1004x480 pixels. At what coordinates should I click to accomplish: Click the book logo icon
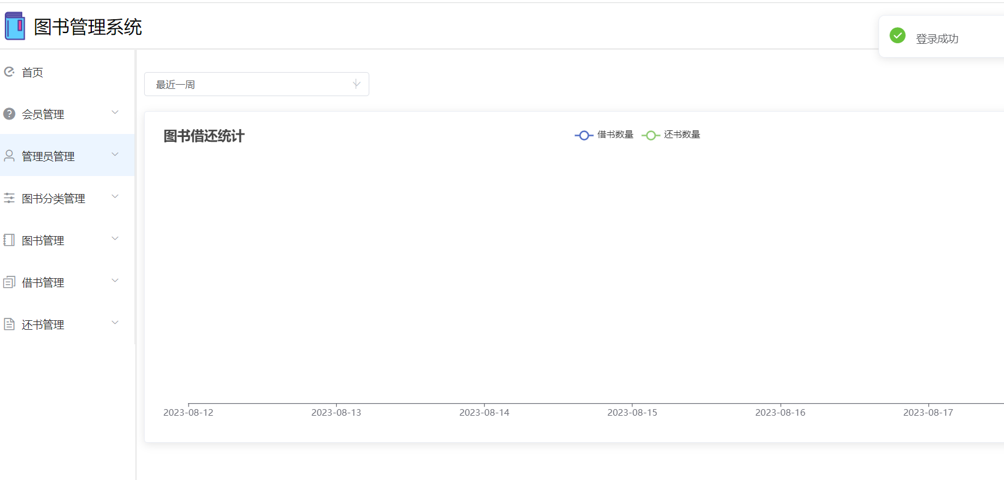[15, 26]
